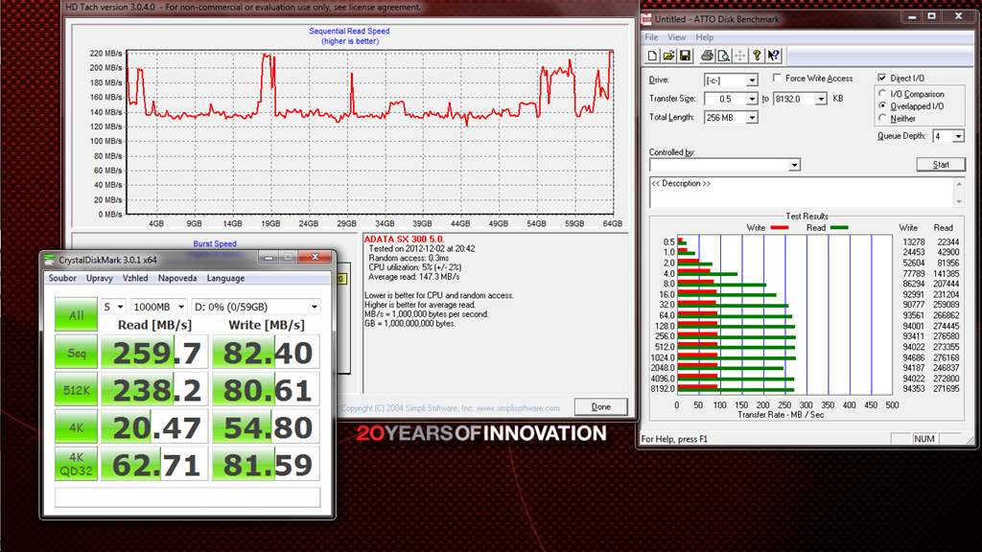Click the Save floppy disk icon
The height and width of the screenshot is (552, 982).
(686, 56)
